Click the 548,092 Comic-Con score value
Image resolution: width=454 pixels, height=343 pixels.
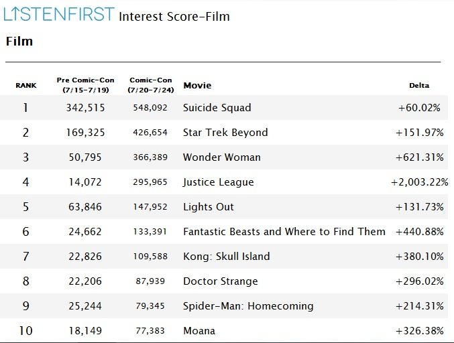click(150, 108)
